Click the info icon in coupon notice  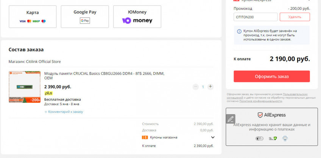tap(239, 31)
